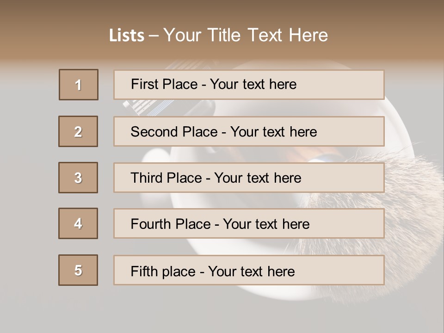444x333 pixels.
Task: Click 'Your text here' in Fourth Place row
Action: [x=266, y=224]
